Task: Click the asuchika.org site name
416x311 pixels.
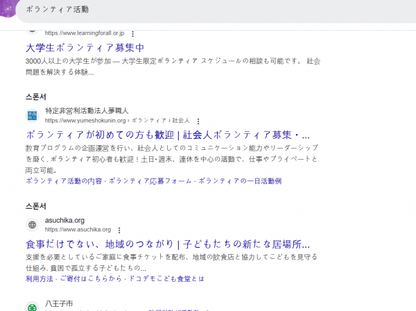Action: 64,220
